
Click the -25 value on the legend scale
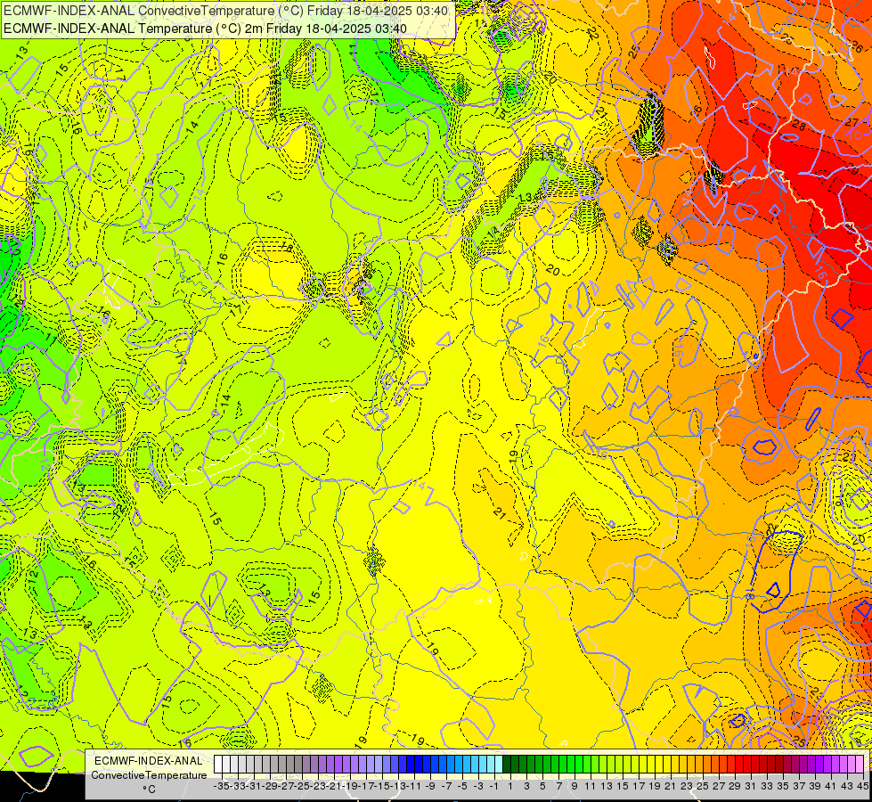[x=302, y=786]
